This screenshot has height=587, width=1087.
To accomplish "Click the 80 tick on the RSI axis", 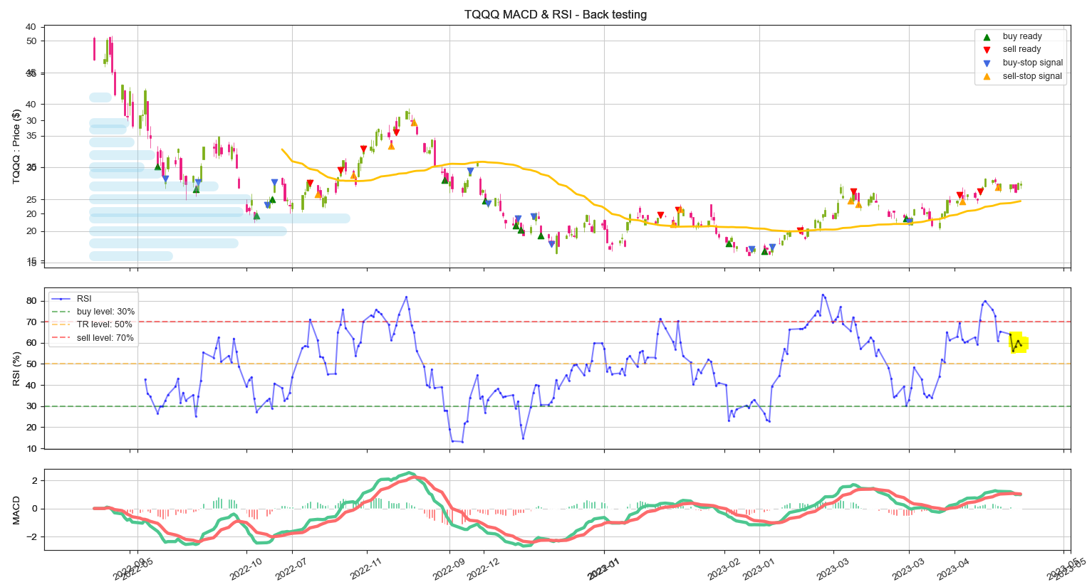I will [31, 301].
